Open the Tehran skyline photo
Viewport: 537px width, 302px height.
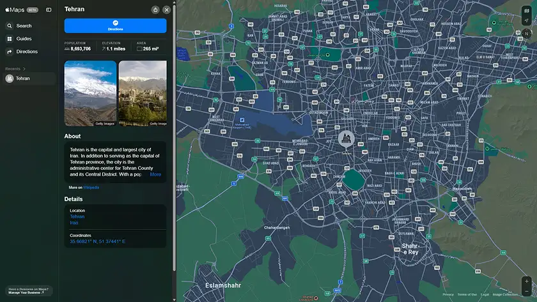(143, 93)
